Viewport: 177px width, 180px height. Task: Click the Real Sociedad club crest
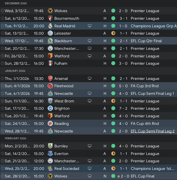(x=50, y=169)
